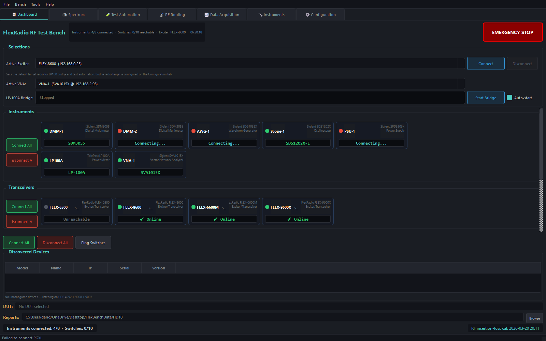
Task: Switch to the Dashboard tab
Action: 24,15
